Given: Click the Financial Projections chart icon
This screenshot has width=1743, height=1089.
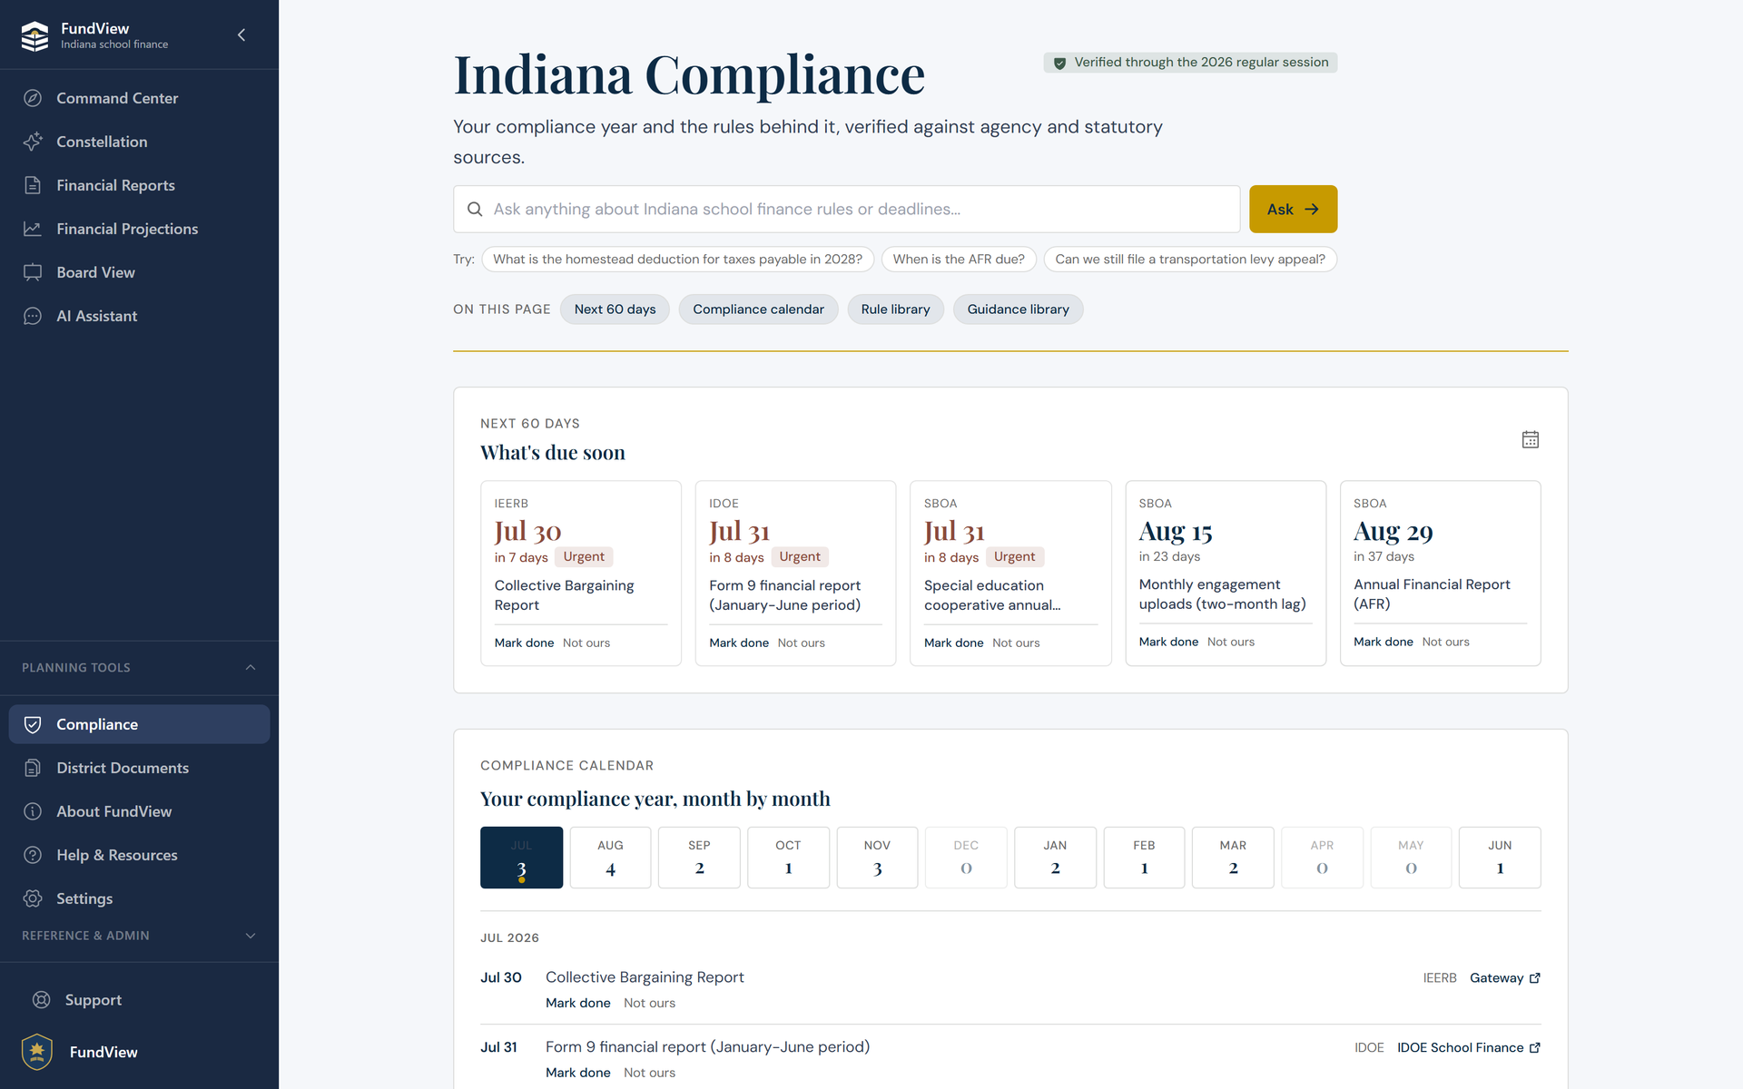Looking at the screenshot, I should (33, 229).
